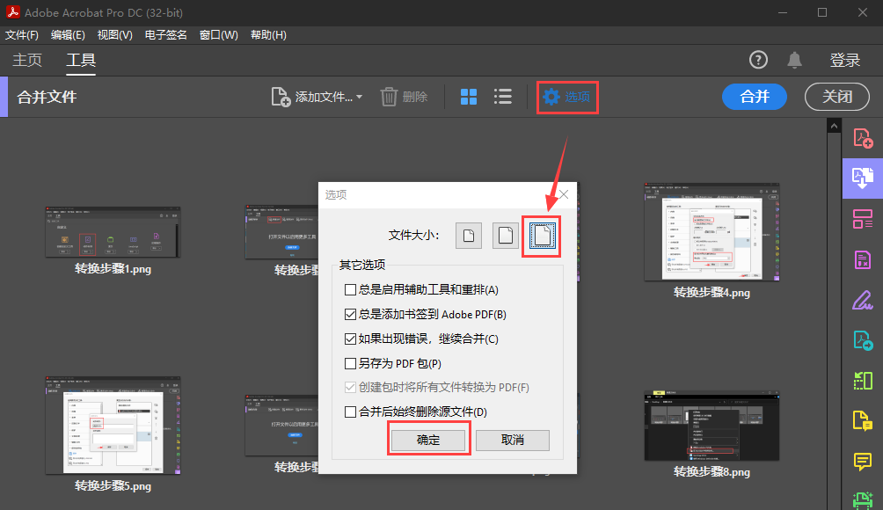The image size is (883, 510).
Task: Toggle 另存为 PDF 包 checkbox
Action: [351, 363]
